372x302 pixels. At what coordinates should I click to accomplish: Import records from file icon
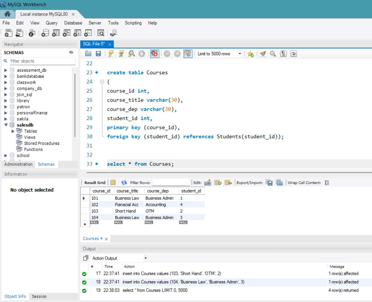279,183
